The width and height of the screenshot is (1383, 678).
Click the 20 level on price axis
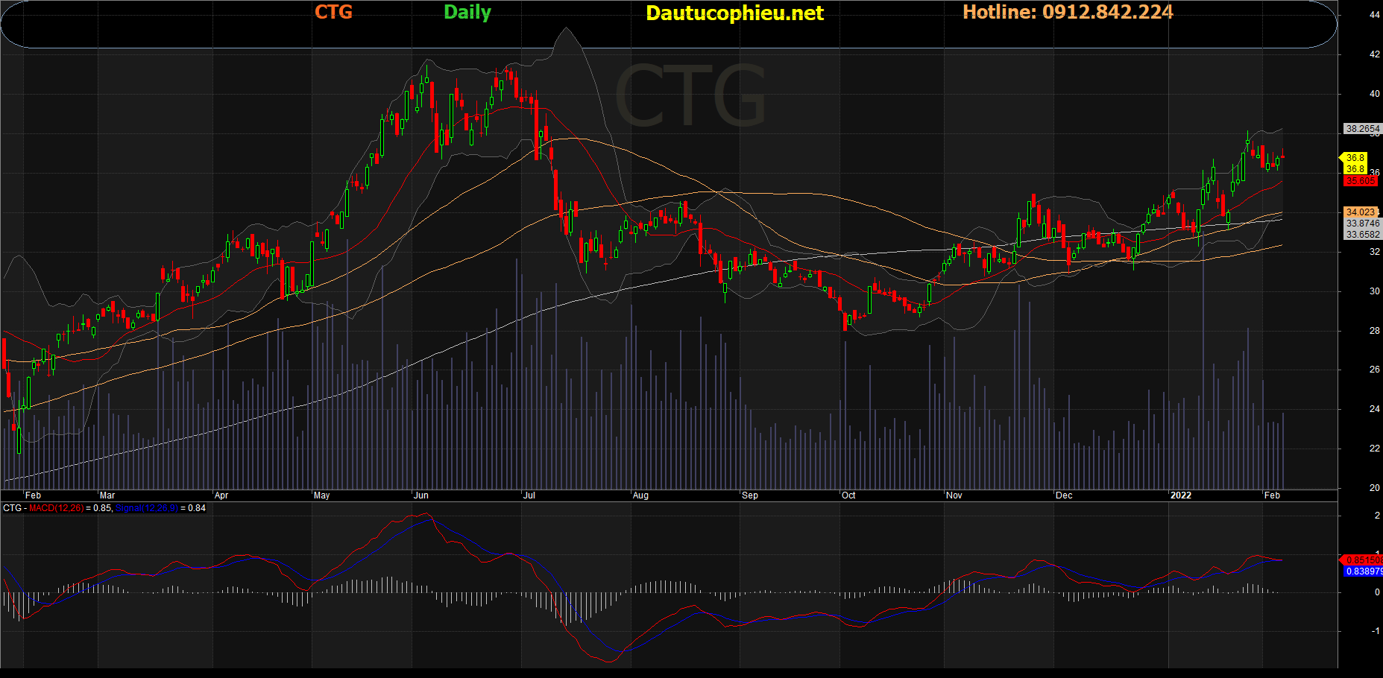tap(1374, 488)
